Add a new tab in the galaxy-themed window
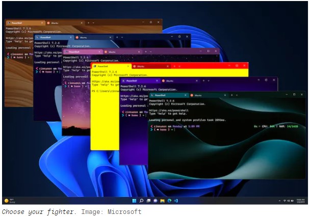The height and width of the screenshot is (217, 309). 146,52
